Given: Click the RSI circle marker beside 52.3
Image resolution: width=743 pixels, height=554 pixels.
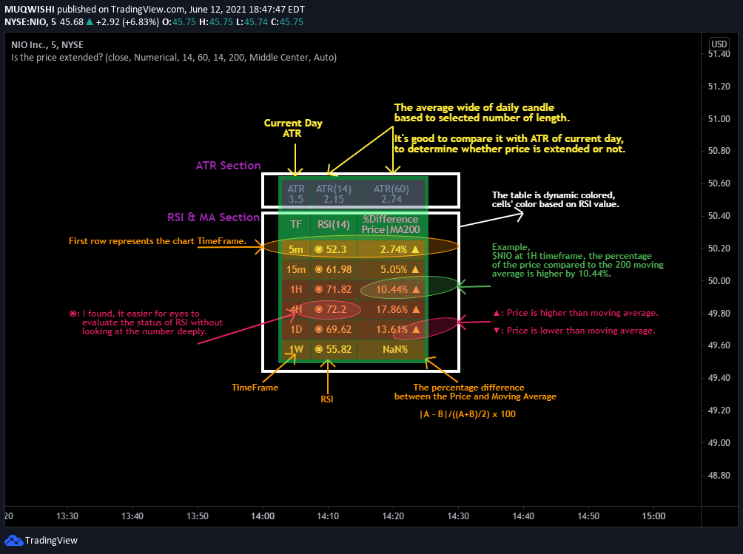Looking at the screenshot, I should pyautogui.click(x=319, y=249).
